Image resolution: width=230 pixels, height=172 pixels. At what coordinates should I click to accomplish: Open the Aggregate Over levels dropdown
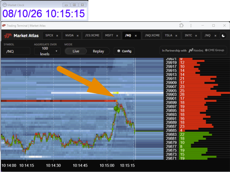47,51
